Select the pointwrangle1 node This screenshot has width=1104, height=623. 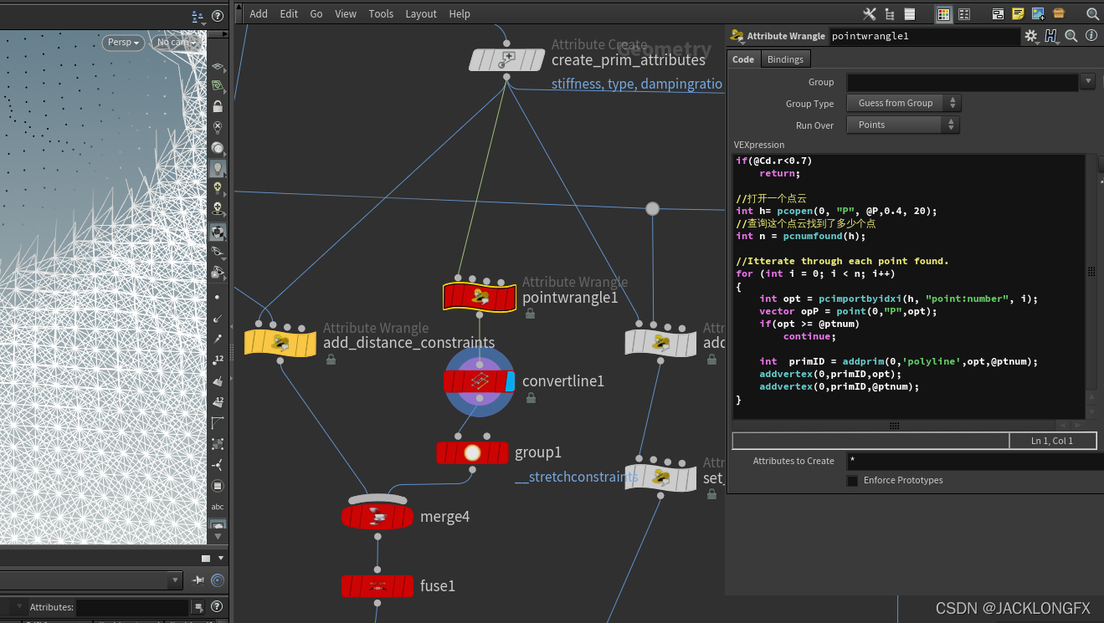pos(480,297)
